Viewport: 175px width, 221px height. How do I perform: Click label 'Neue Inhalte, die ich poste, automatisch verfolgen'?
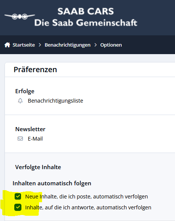[x=86, y=197]
